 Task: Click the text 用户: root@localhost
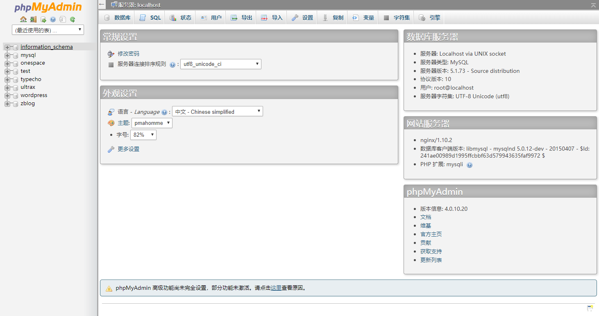pos(447,88)
